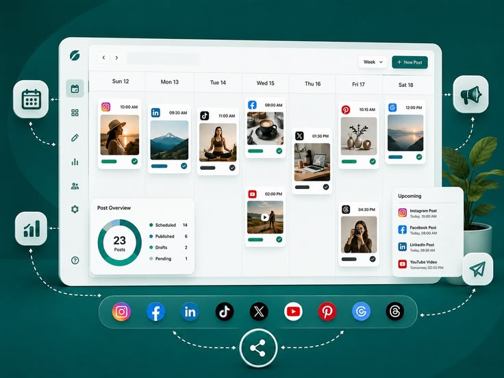Select YouTube in the bottom network bar
Viewport: 504px width, 378px height.
tap(293, 312)
